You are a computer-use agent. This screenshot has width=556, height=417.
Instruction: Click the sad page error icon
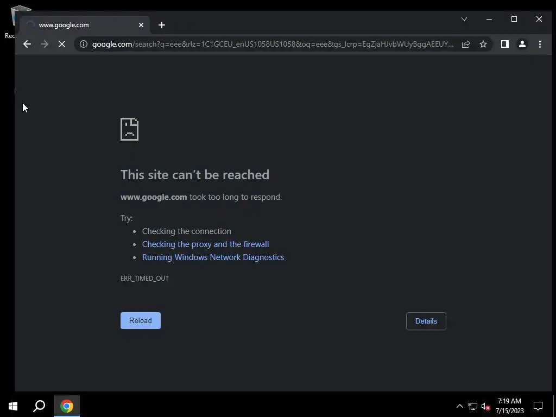[129, 129]
